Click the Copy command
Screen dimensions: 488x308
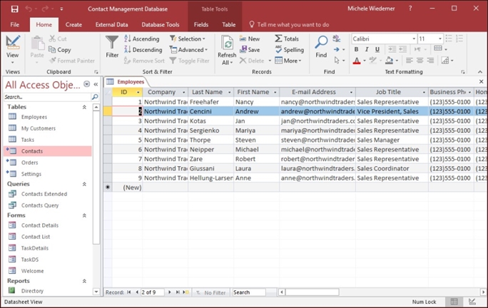(60, 50)
